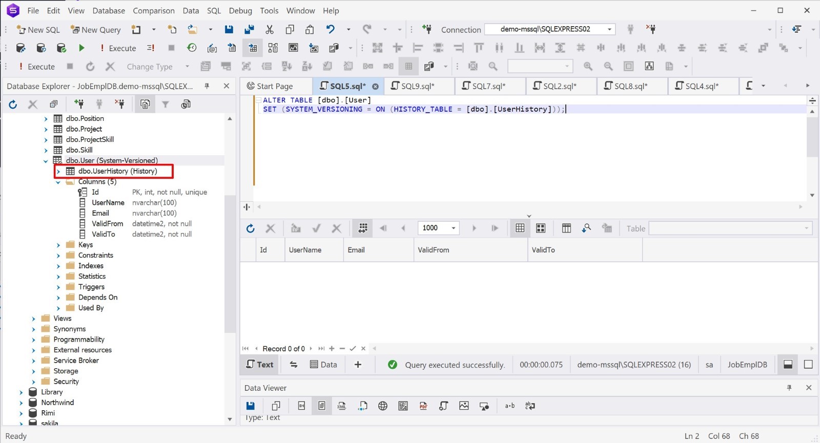Click PDF export icon in Data Viewer
820x443 pixels.
(x=423, y=406)
